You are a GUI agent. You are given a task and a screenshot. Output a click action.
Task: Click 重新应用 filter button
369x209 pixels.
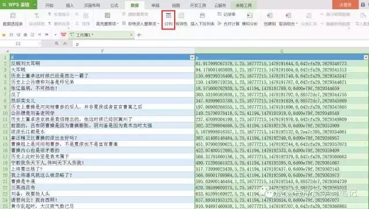coord(59,24)
